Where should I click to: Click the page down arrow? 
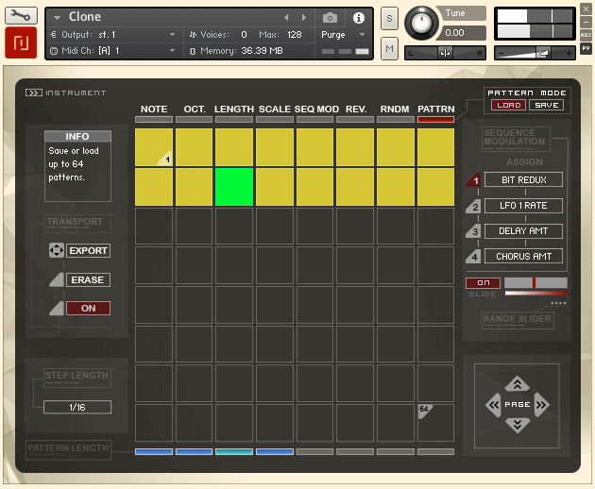tap(517, 425)
